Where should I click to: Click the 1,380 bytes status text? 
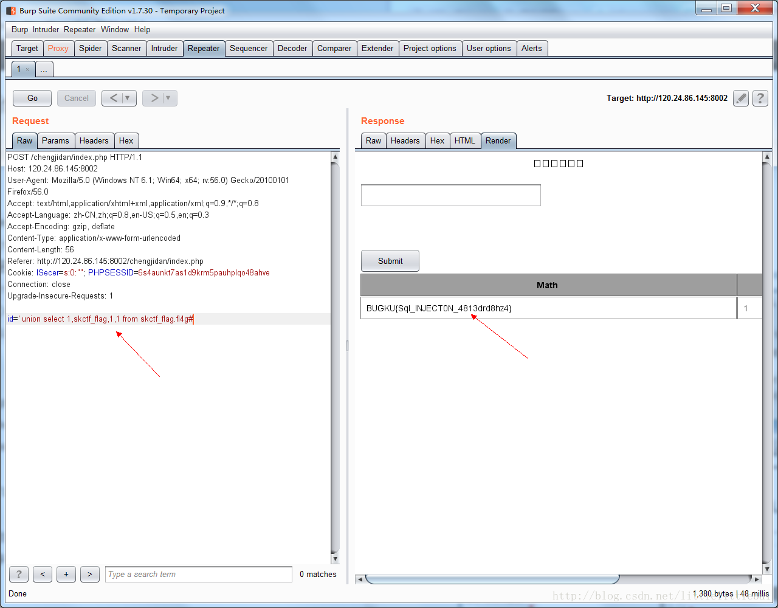[713, 593]
